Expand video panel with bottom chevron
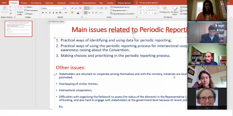 (207, 108)
